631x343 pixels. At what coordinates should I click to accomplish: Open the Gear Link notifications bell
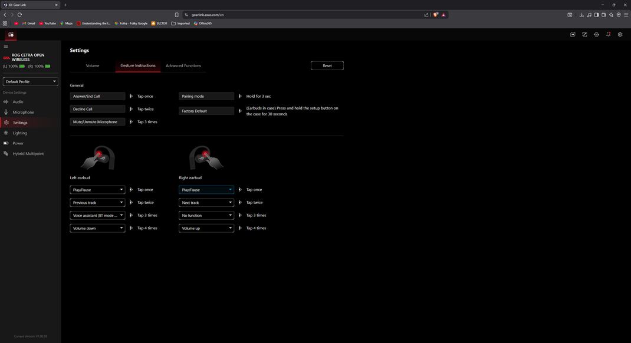click(608, 34)
